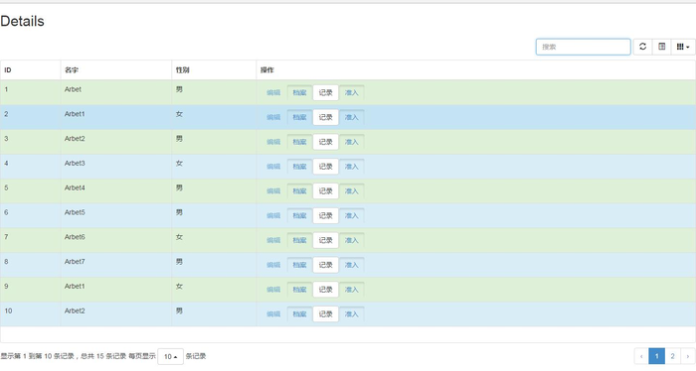This screenshot has height=371, width=696.
Task: Go to page 2 in the pagination
Action: pos(672,356)
